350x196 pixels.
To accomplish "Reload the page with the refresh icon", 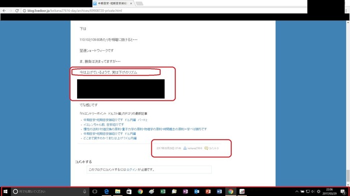I will click(x=17, y=10).
